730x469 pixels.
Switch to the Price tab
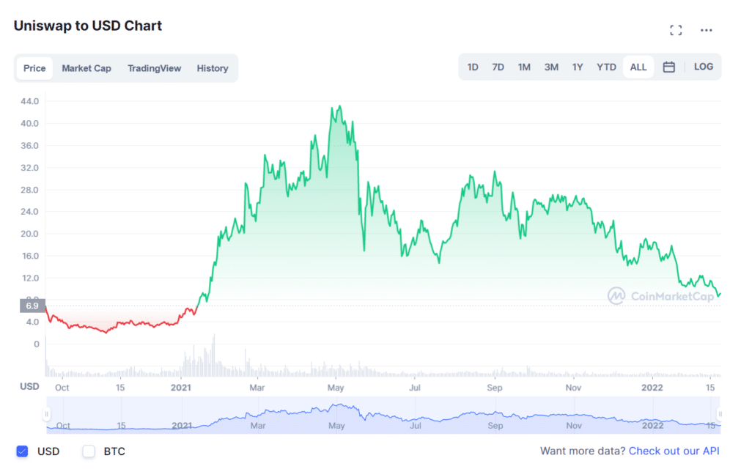tap(34, 68)
